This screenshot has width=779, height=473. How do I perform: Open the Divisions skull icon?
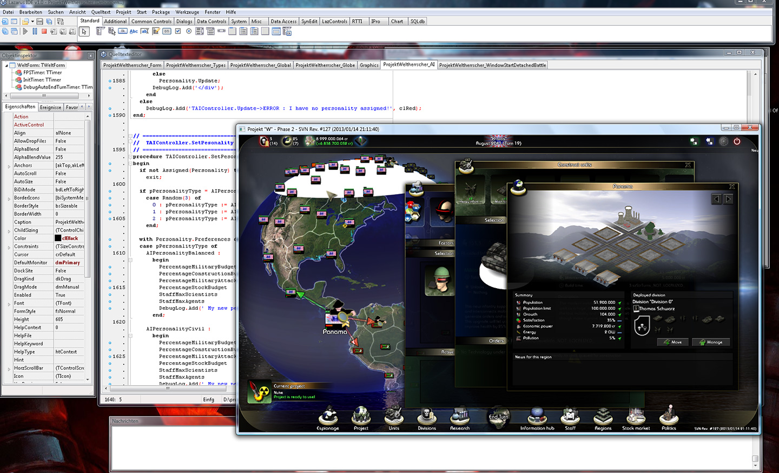[427, 417]
